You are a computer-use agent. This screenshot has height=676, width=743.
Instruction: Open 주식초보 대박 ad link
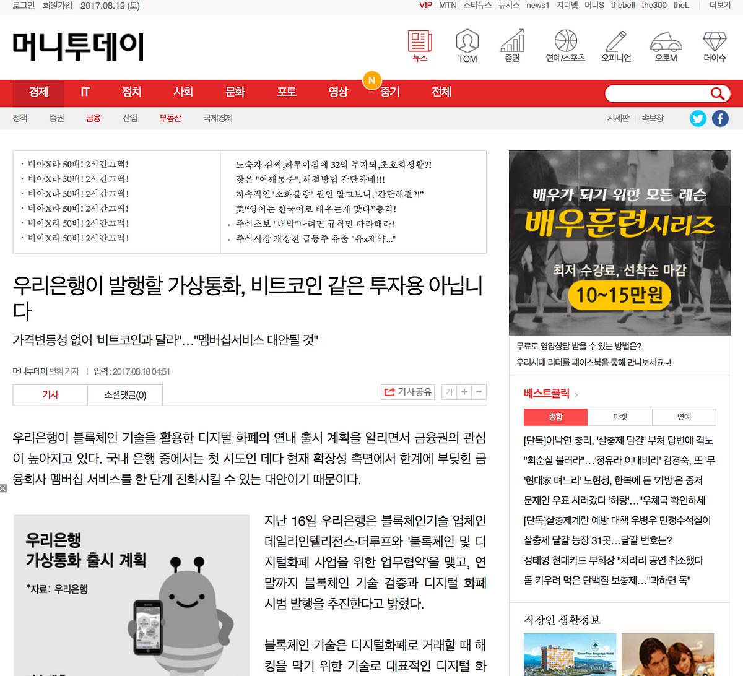[315, 223]
